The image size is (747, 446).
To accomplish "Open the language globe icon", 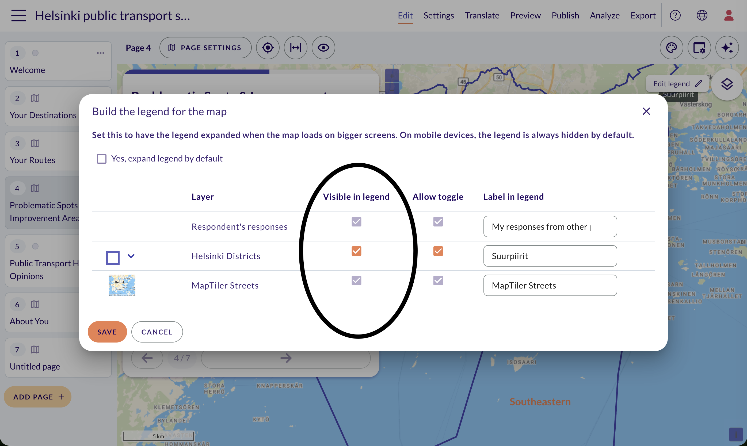I will [x=702, y=15].
